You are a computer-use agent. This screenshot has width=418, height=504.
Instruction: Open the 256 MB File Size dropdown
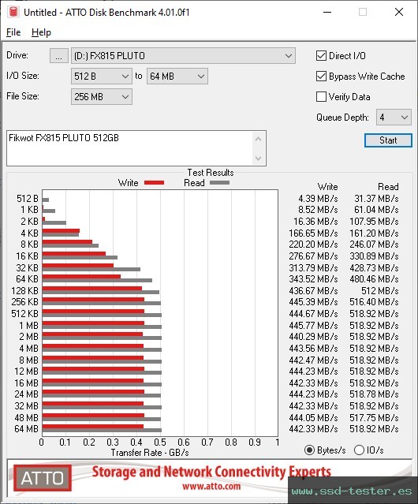pos(102,97)
